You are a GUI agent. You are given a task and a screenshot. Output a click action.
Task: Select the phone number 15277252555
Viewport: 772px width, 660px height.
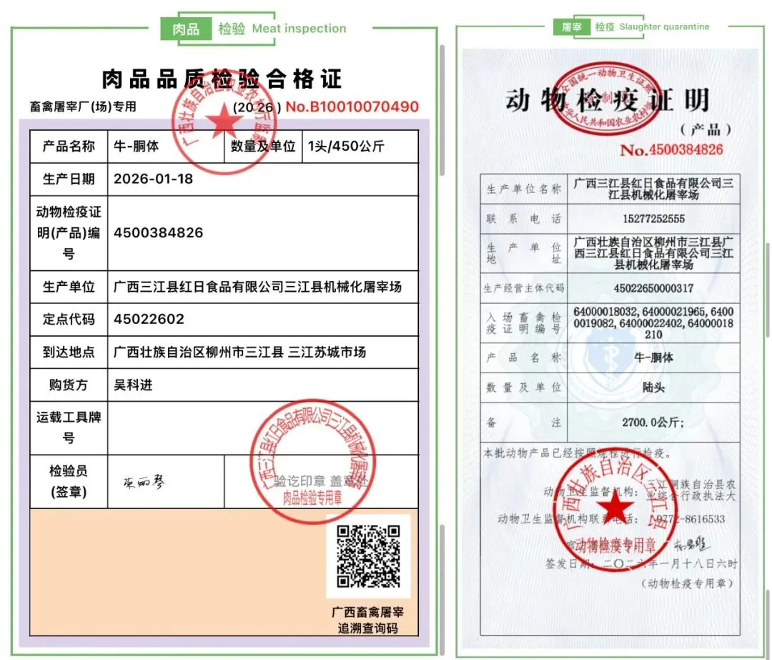pyautogui.click(x=653, y=219)
